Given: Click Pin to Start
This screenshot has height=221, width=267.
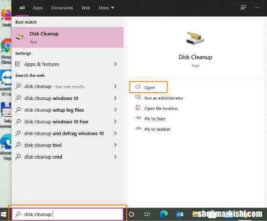Looking at the screenshot, I should (x=155, y=119).
